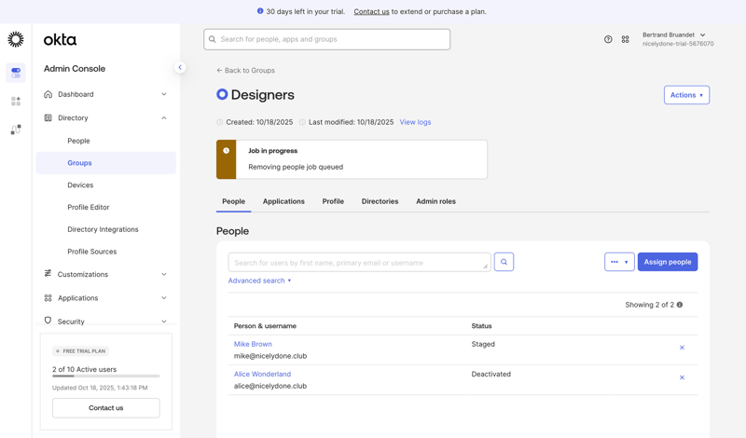This screenshot has width=746, height=438.
Task: Click alice@nicelydone.club username text
Action: [270, 386]
